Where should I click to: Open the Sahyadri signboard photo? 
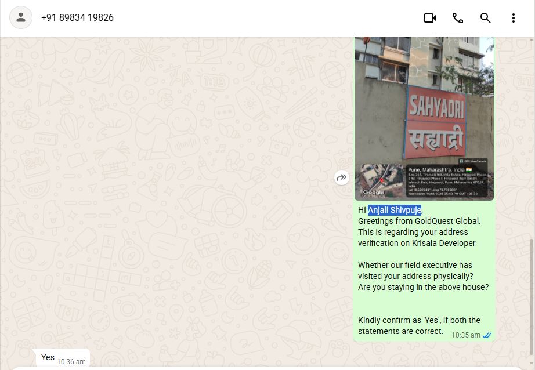coord(424,118)
